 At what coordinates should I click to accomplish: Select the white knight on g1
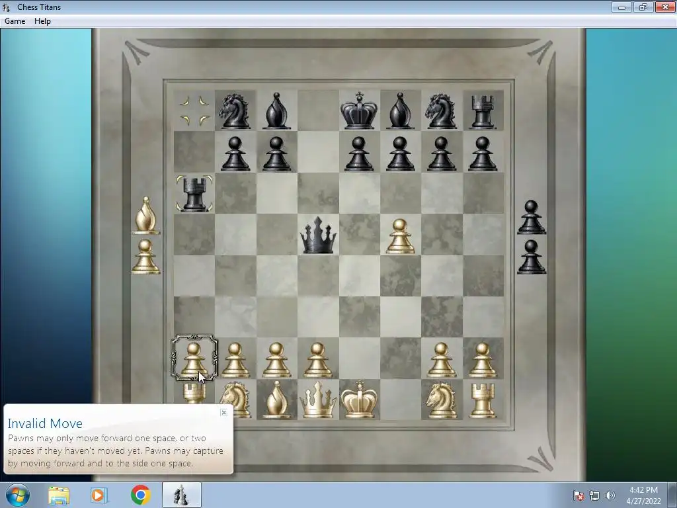click(x=441, y=400)
